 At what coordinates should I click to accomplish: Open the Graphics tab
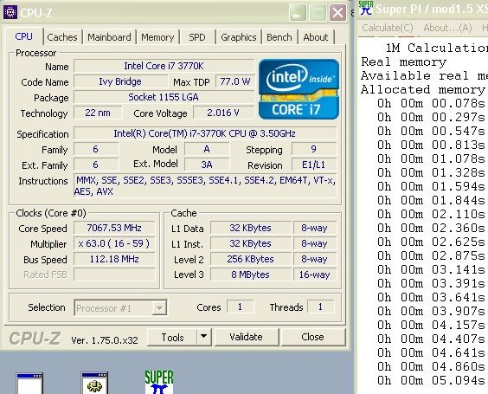(x=239, y=37)
